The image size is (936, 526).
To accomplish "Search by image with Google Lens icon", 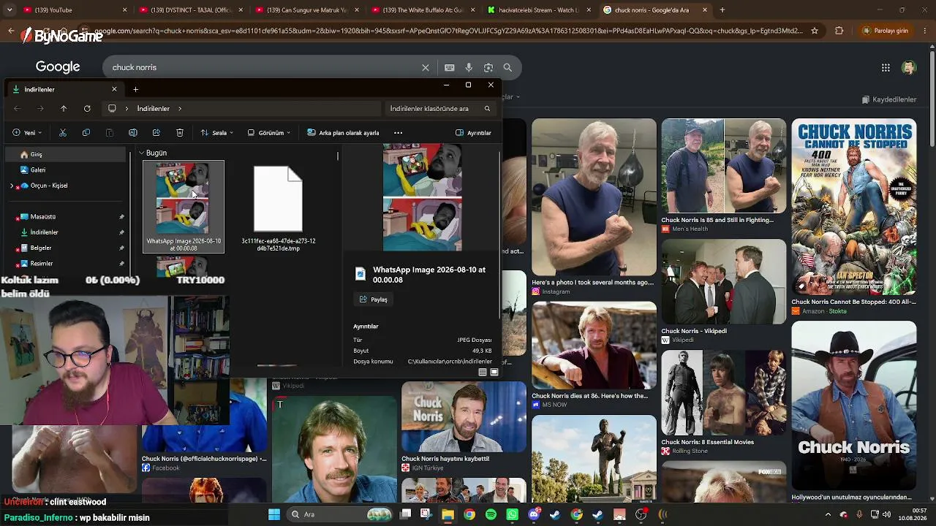I will pyautogui.click(x=488, y=67).
